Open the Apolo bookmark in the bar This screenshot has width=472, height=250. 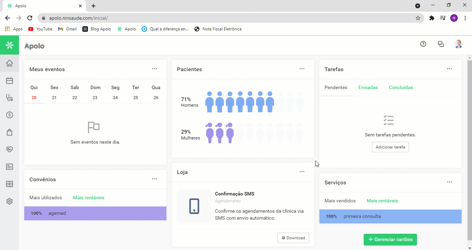[x=126, y=29]
